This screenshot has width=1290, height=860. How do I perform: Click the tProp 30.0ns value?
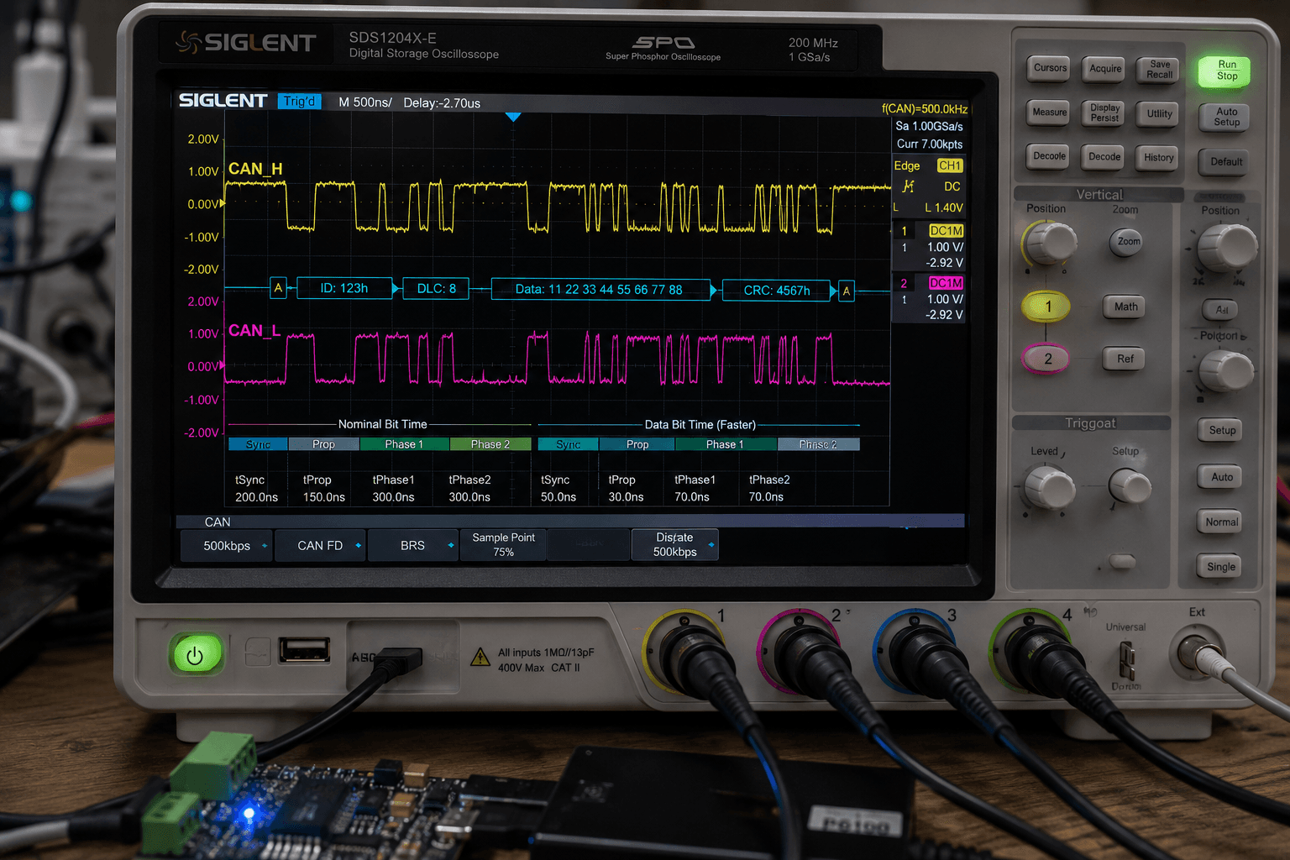tap(626, 497)
